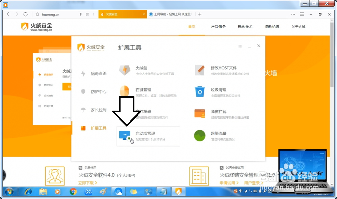Open Internet Explorer from the taskbar
Screen dimensions: 337x199
[x=28, y=191]
